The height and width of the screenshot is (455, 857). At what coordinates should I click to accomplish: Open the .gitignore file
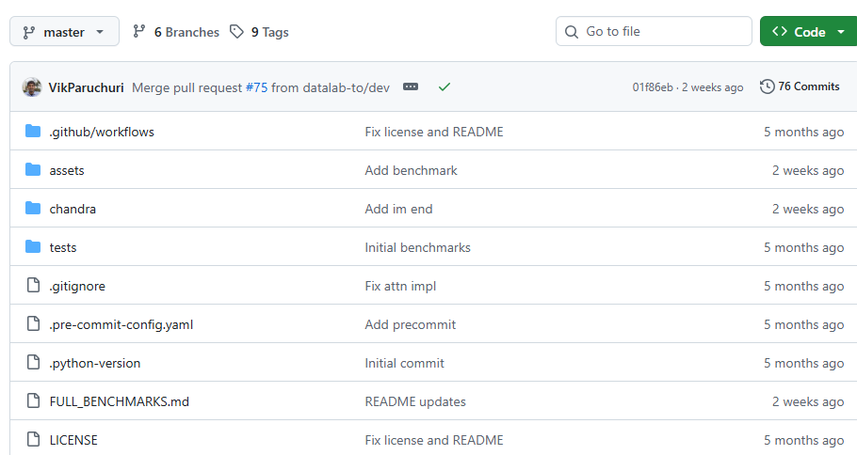tap(77, 287)
